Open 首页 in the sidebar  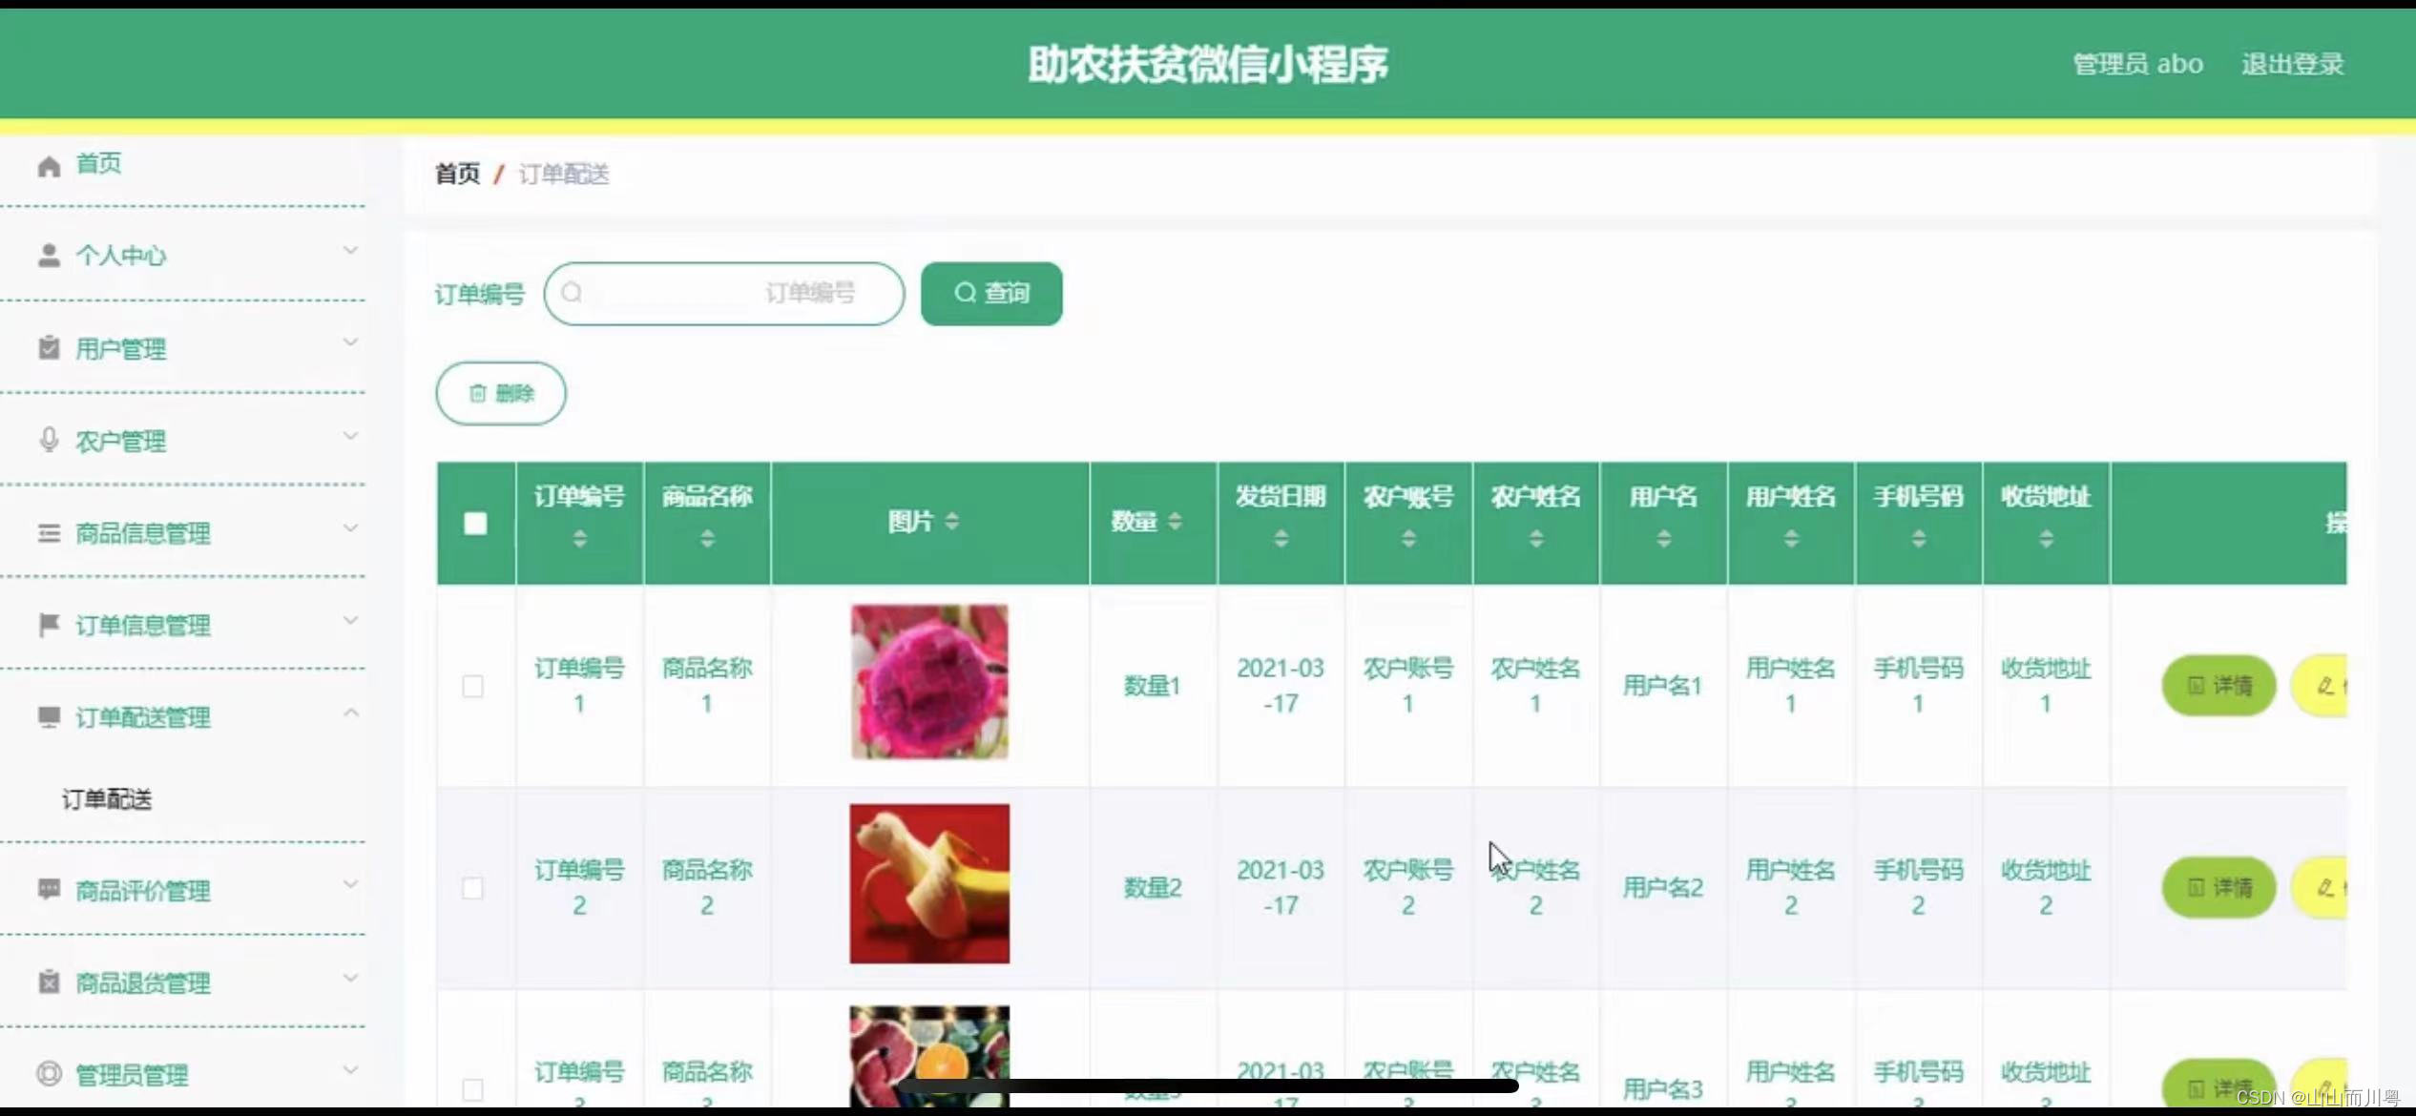(x=98, y=164)
